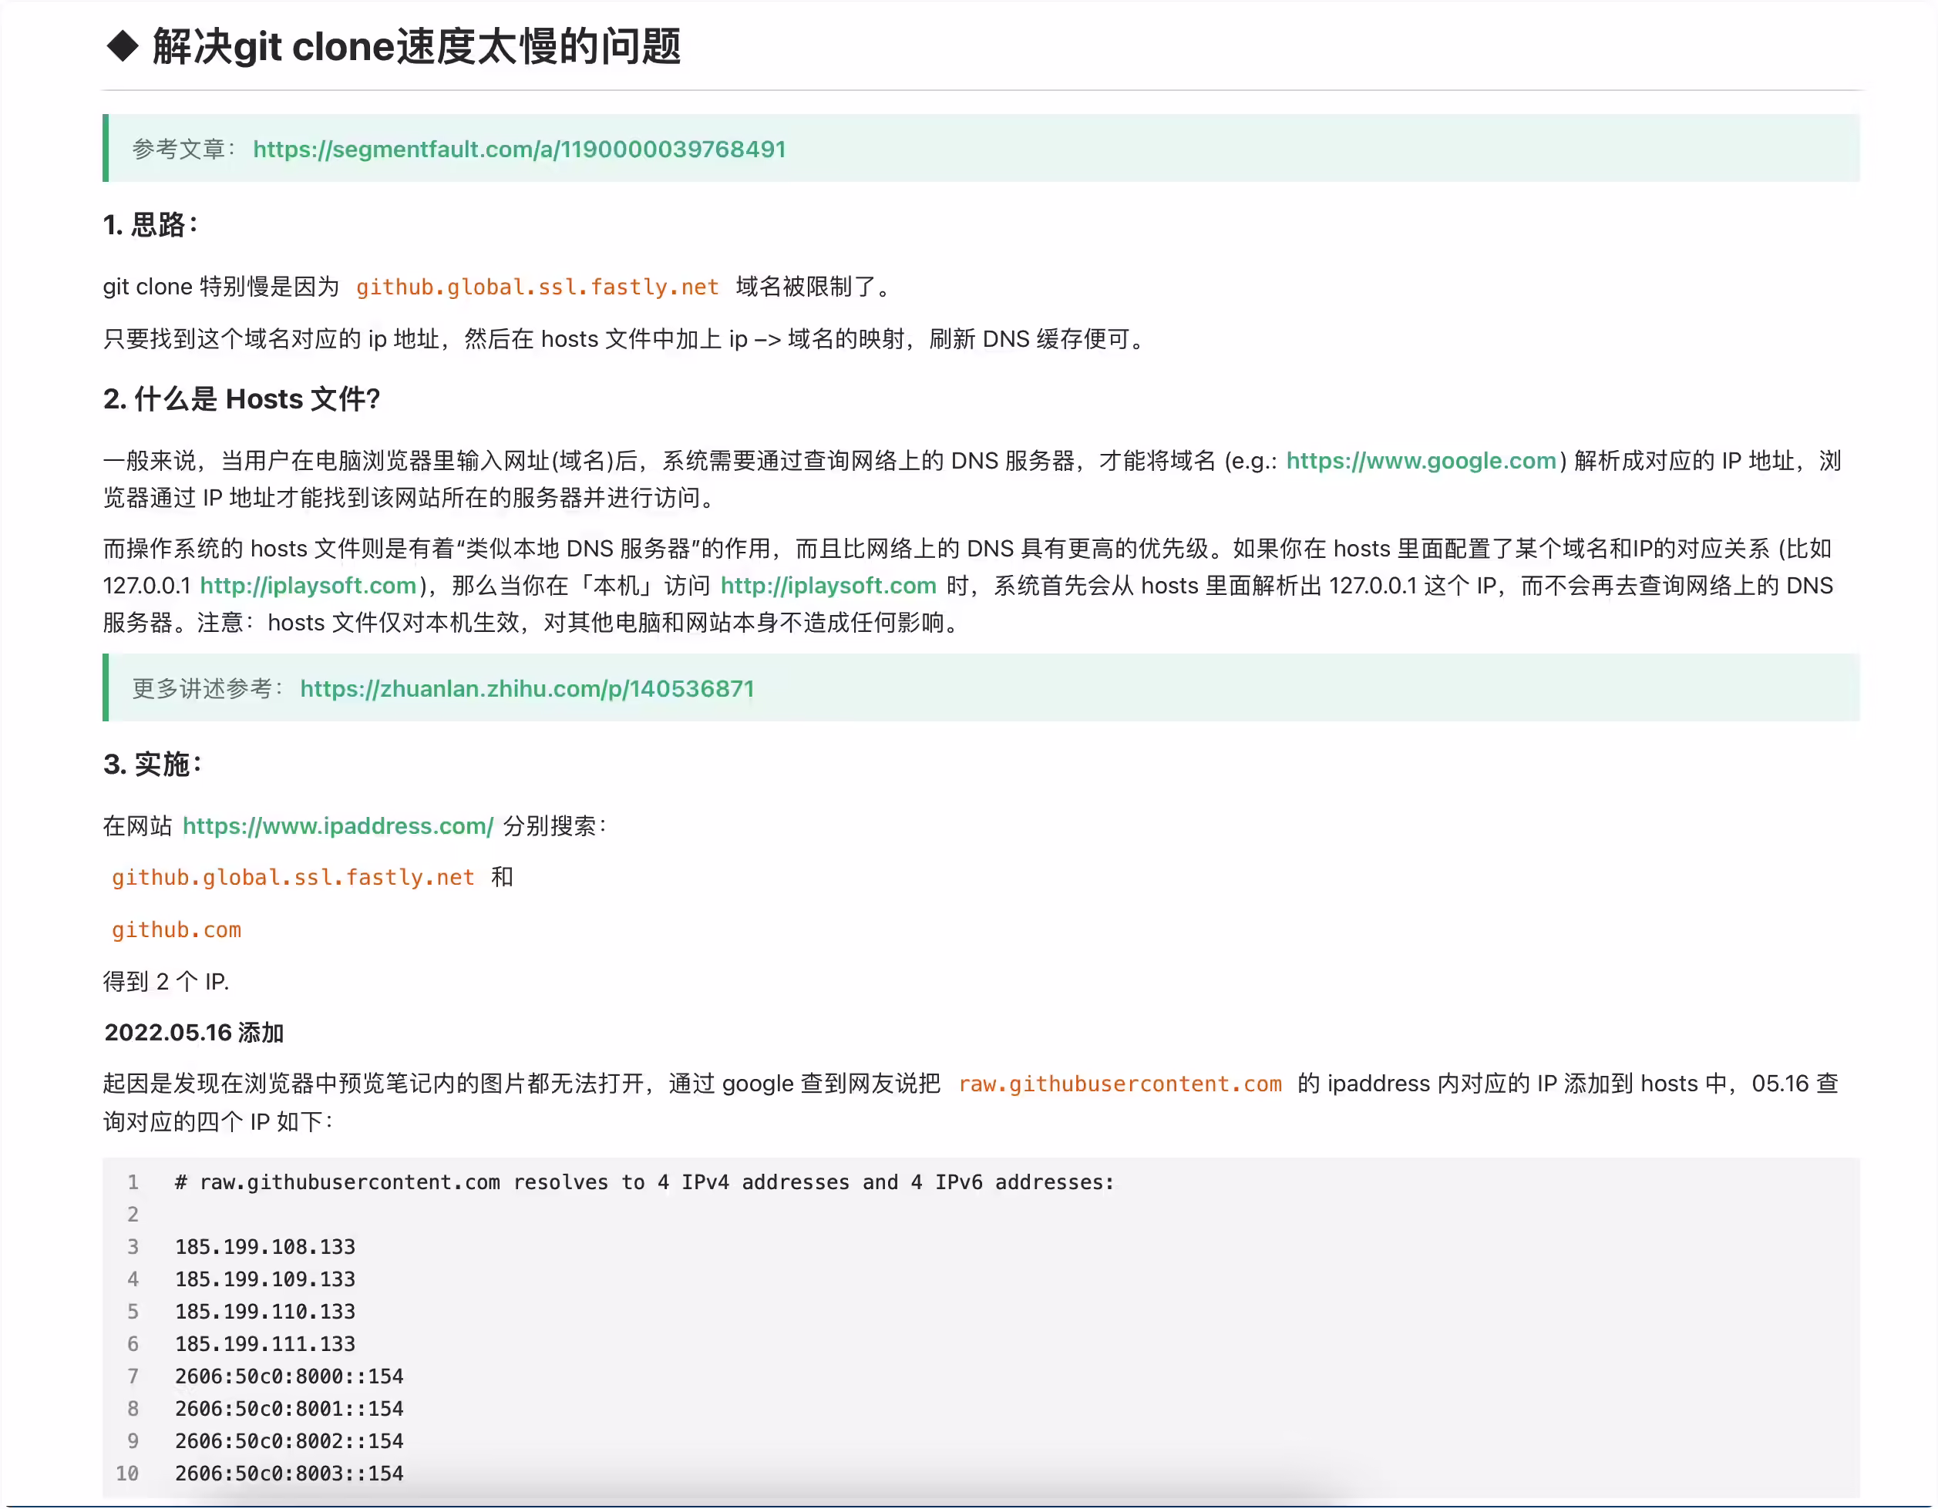Click the inline code github.global.ssl.fastly.net in section 1
This screenshot has width=1938, height=1509.
(x=538, y=287)
